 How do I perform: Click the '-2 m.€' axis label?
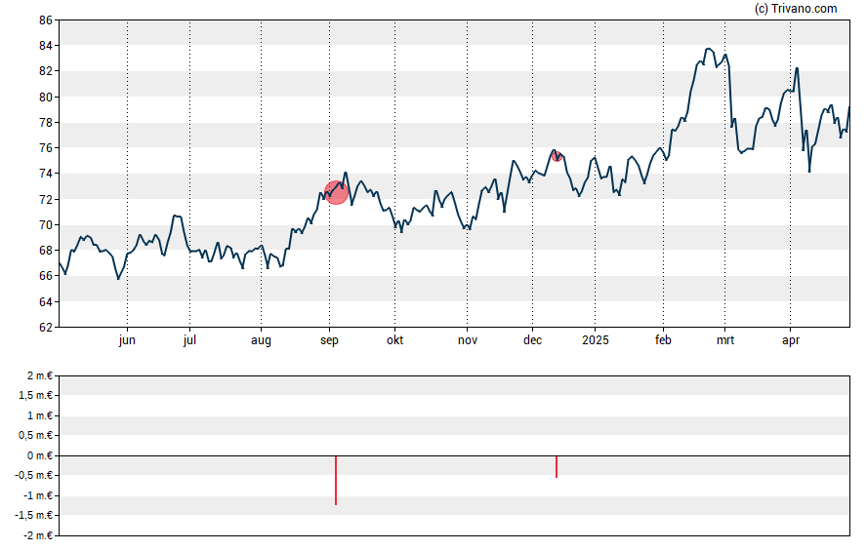click(x=38, y=535)
